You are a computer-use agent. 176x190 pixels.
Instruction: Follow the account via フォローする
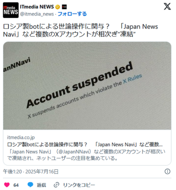[72, 14]
